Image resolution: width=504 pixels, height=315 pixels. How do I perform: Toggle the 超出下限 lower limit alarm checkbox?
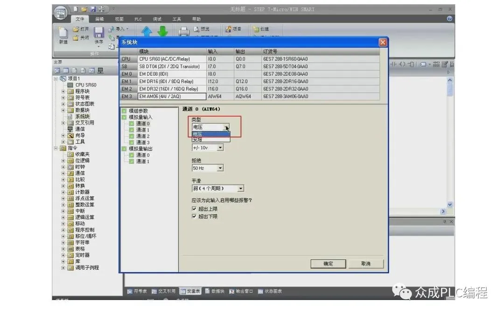click(x=194, y=217)
